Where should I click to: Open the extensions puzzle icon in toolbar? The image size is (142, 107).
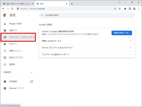pyautogui.click(x=125, y=9)
